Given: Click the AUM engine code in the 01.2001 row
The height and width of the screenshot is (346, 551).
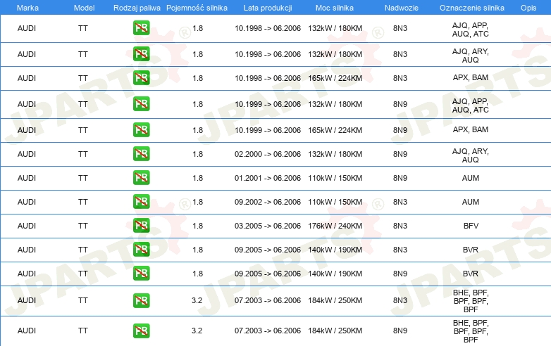Looking at the screenshot, I should [471, 178].
